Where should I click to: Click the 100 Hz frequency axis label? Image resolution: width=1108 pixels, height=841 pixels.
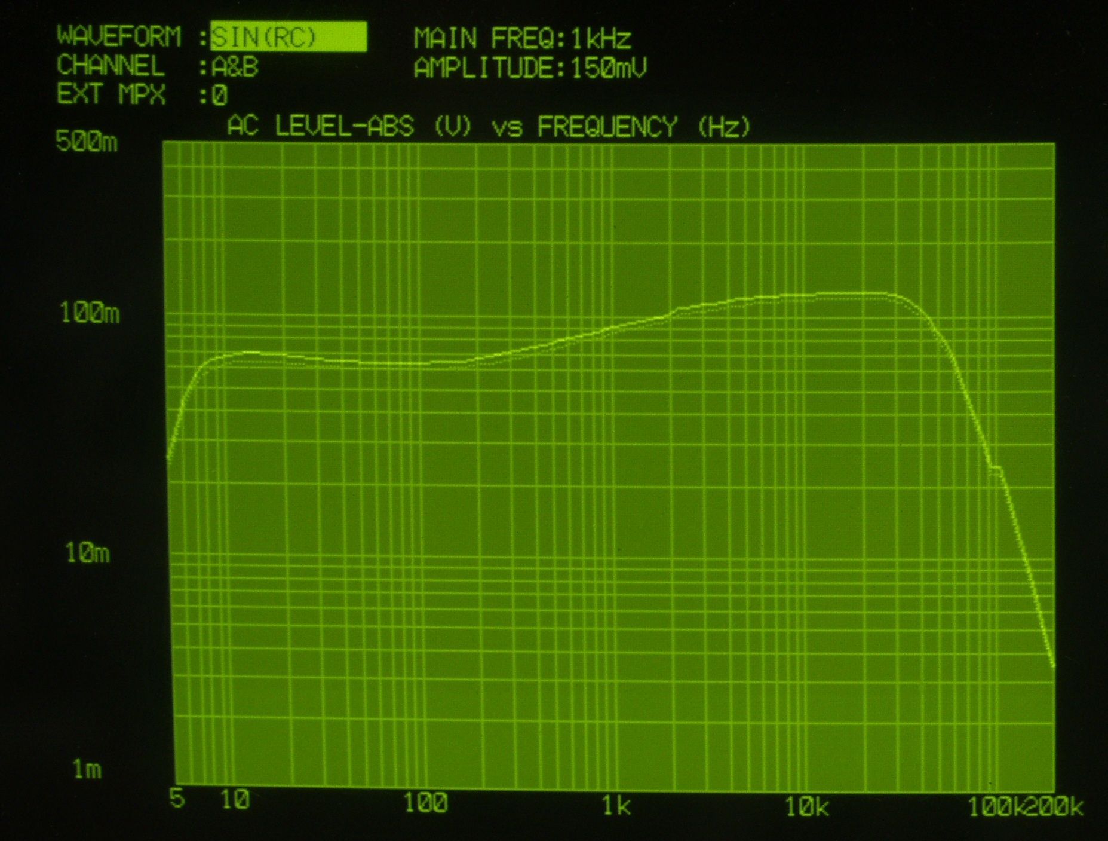[425, 803]
